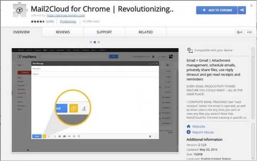Click the Report Abuse link
This screenshot has height=161, width=257.
pyautogui.click(x=204, y=132)
